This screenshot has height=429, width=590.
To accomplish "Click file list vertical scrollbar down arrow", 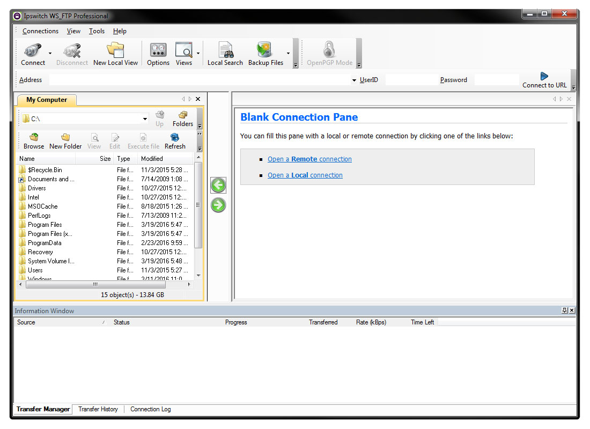I will tap(198, 276).
